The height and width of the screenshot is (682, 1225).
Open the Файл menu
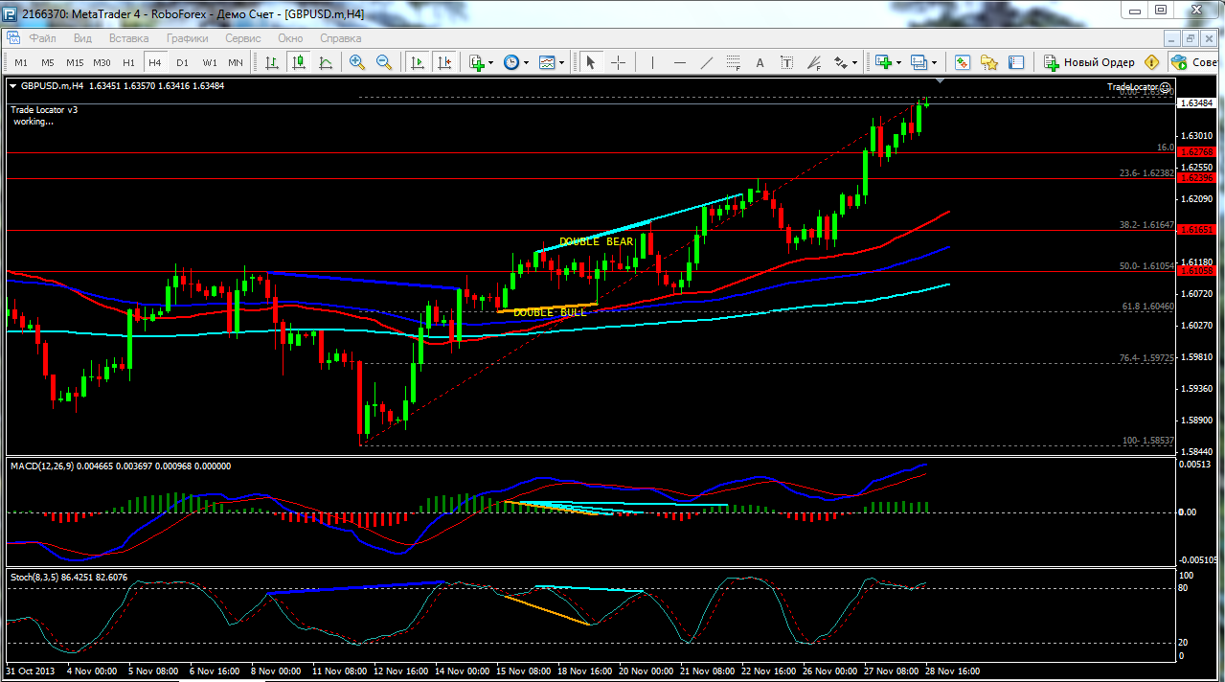(42, 38)
